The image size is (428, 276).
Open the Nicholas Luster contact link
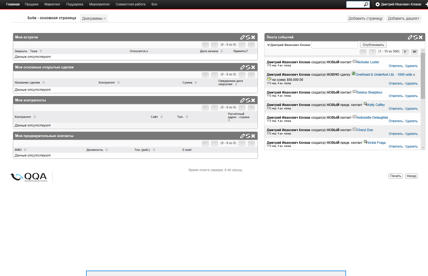368,62
